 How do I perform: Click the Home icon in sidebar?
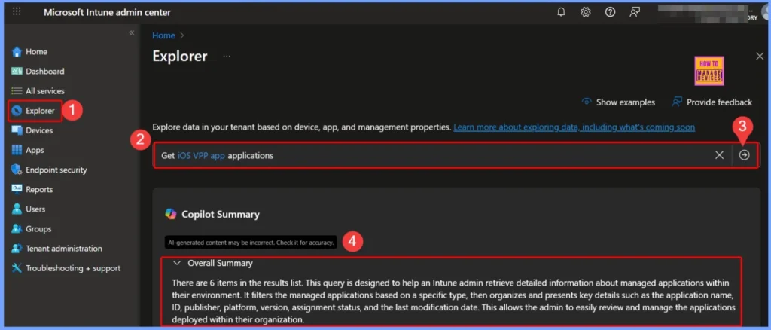[17, 52]
